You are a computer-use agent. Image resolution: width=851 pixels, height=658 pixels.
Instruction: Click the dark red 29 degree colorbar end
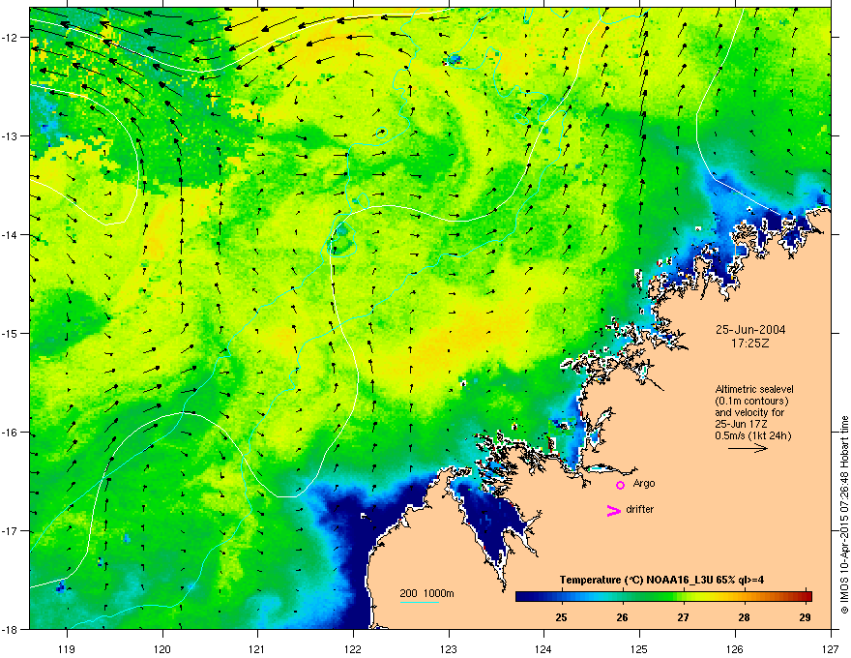pos(807,597)
